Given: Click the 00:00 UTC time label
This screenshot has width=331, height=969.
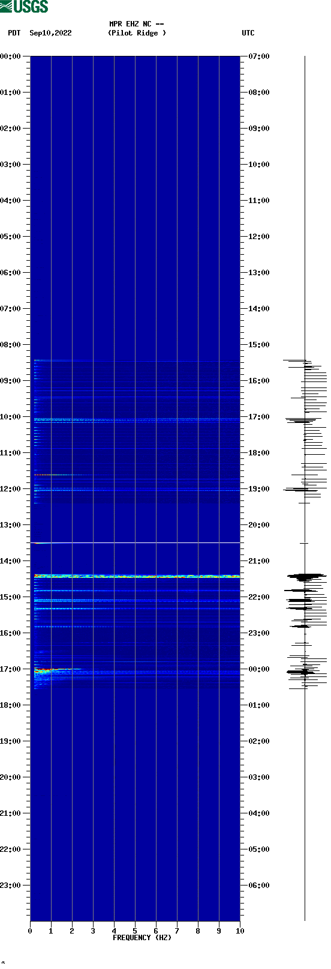Looking at the screenshot, I should click(x=259, y=669).
